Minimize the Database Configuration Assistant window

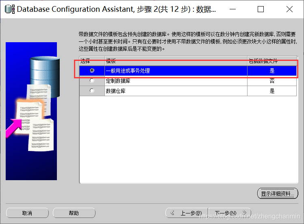point(232,9)
